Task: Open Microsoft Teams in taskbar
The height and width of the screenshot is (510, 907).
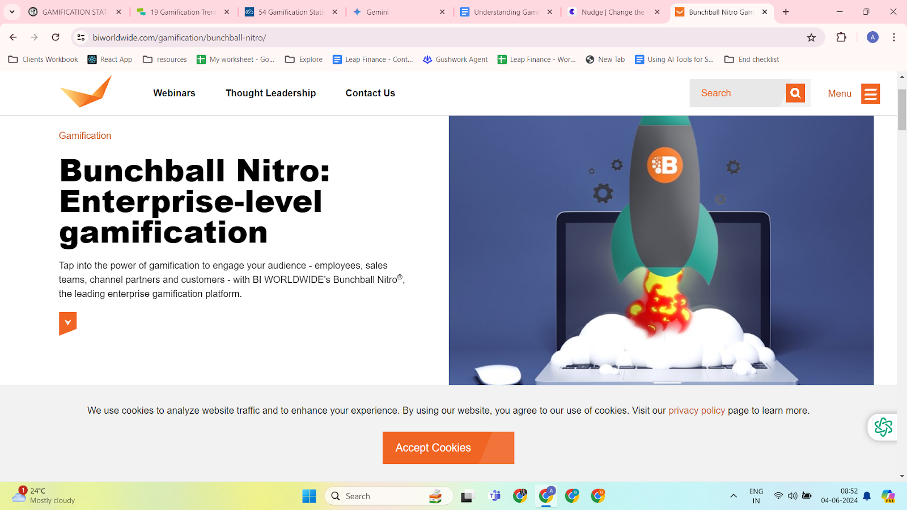Action: 494,496
